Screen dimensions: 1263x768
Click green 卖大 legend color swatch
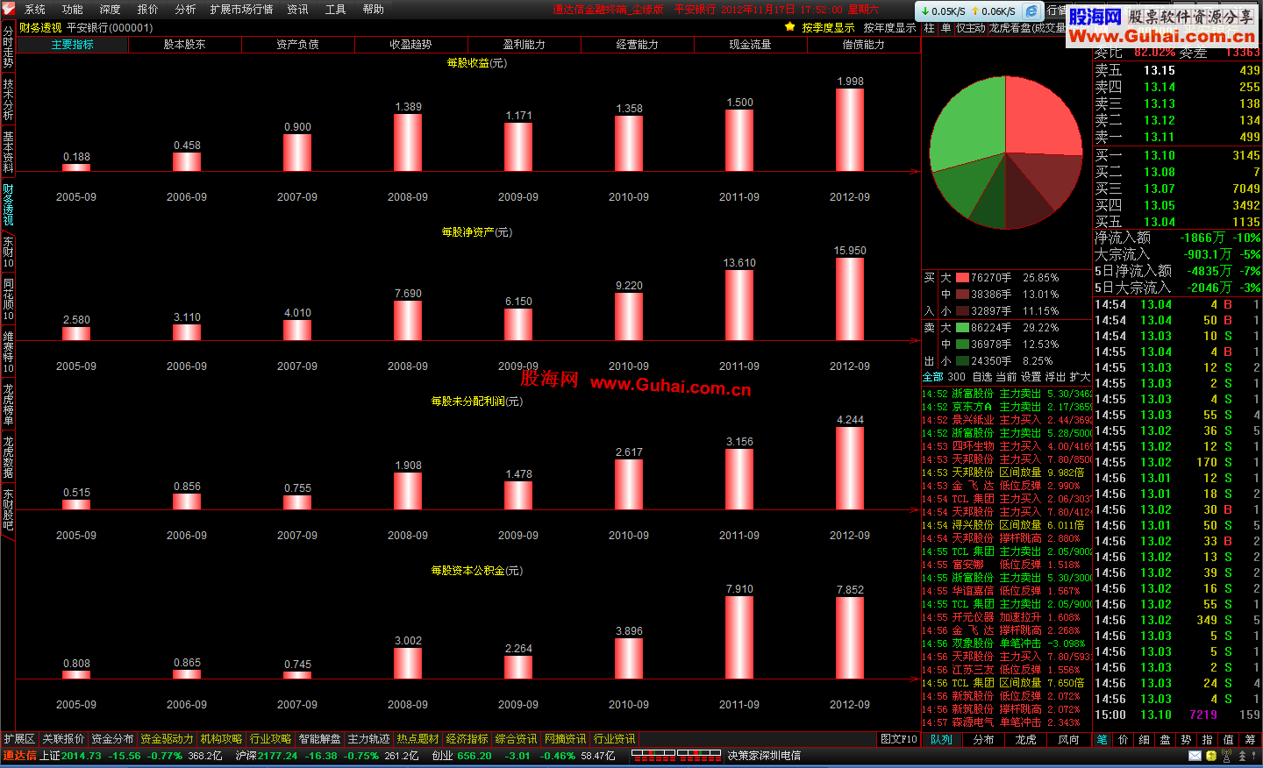[x=962, y=328]
